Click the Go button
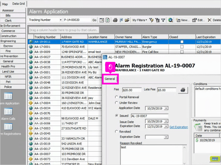Screen dimensions: 221x165 [x=94, y=20]
